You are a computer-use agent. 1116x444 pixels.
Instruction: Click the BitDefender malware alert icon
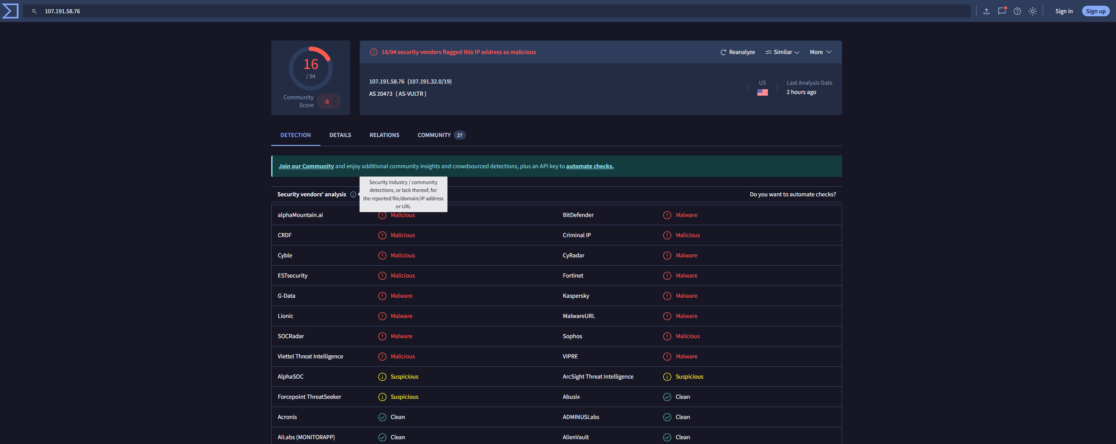[667, 215]
